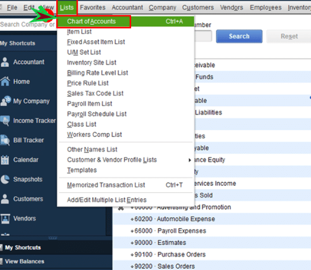311x270 pixels.
Task: Select 90100 Purchase Orders account
Action: tap(212, 254)
